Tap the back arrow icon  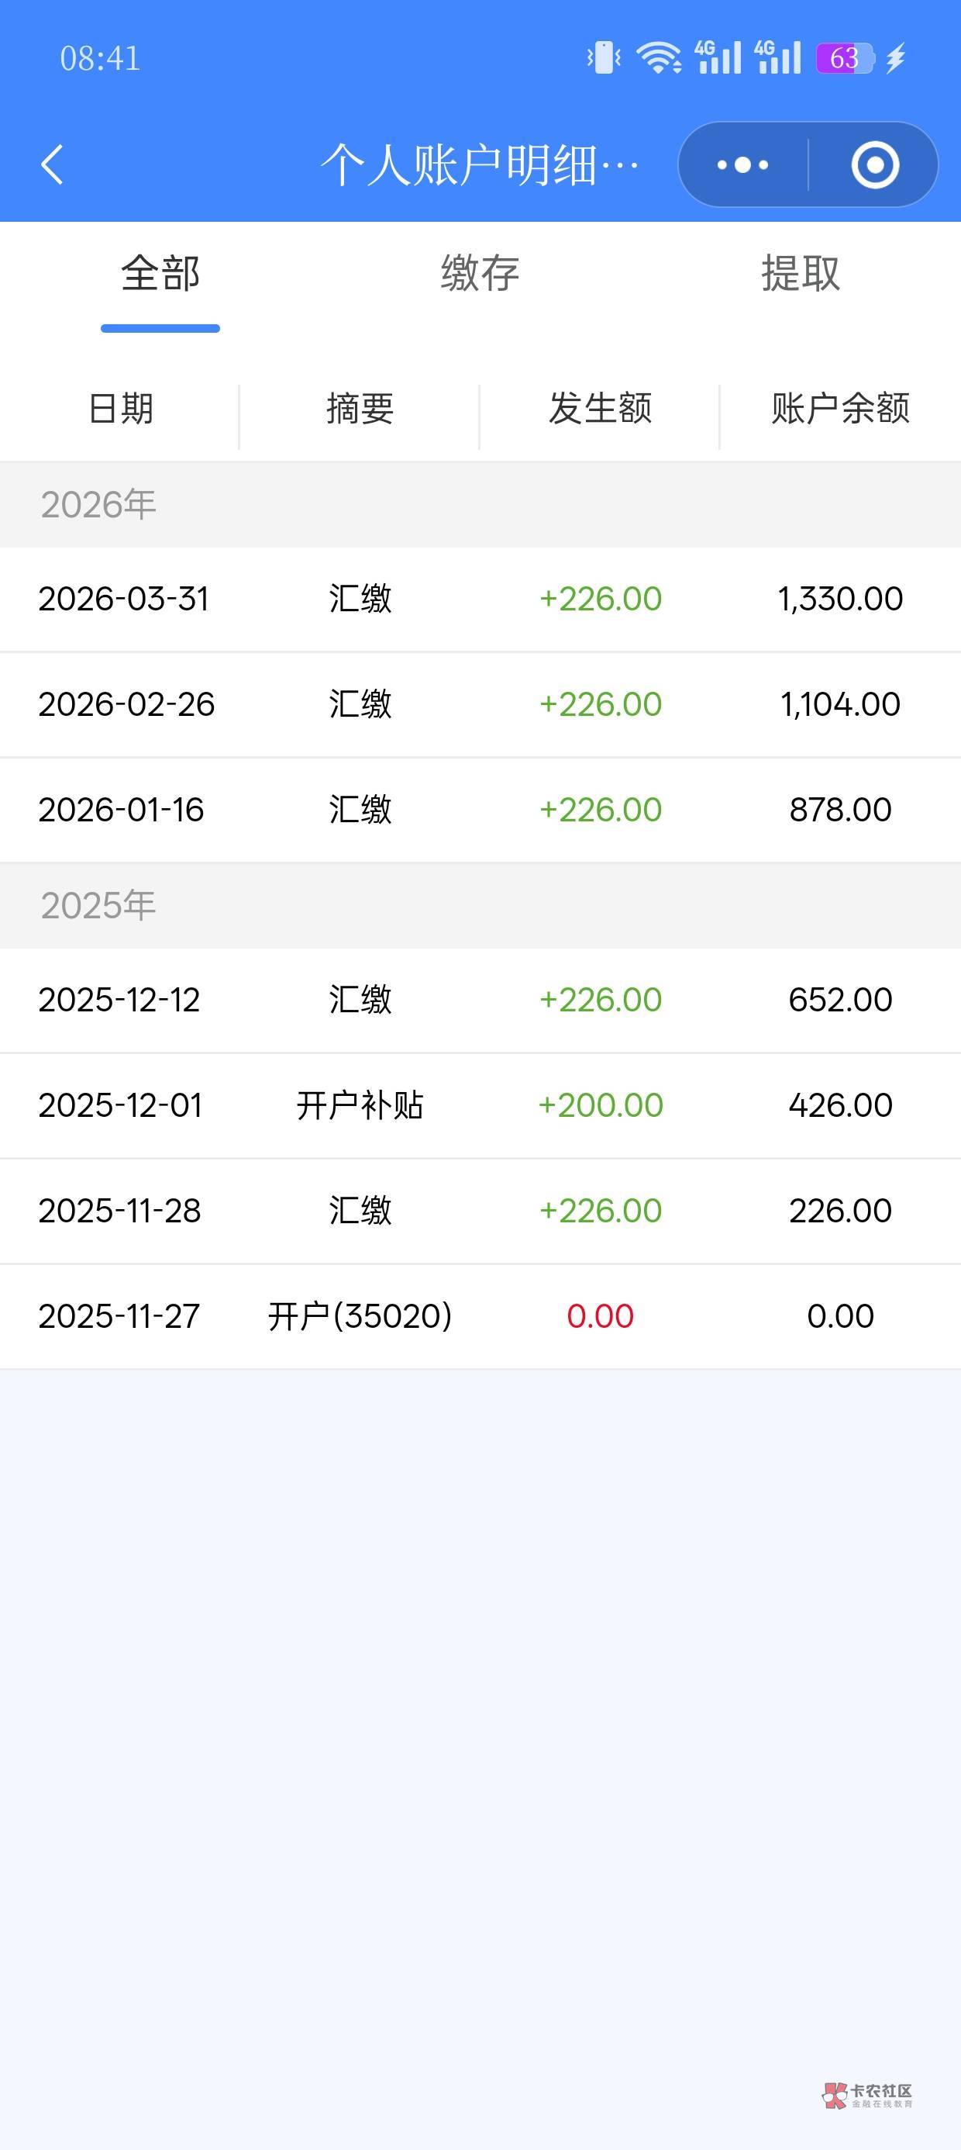(x=52, y=164)
